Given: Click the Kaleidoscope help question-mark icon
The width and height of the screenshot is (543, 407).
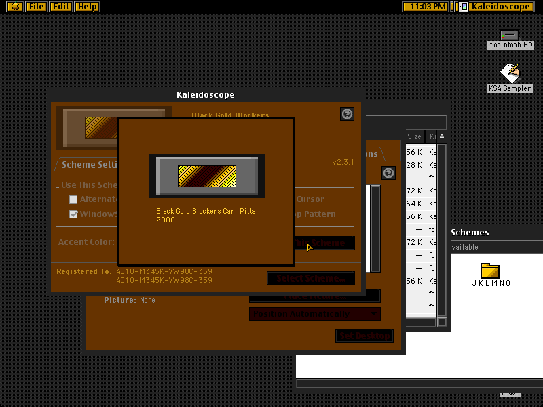Looking at the screenshot, I should coord(347,114).
